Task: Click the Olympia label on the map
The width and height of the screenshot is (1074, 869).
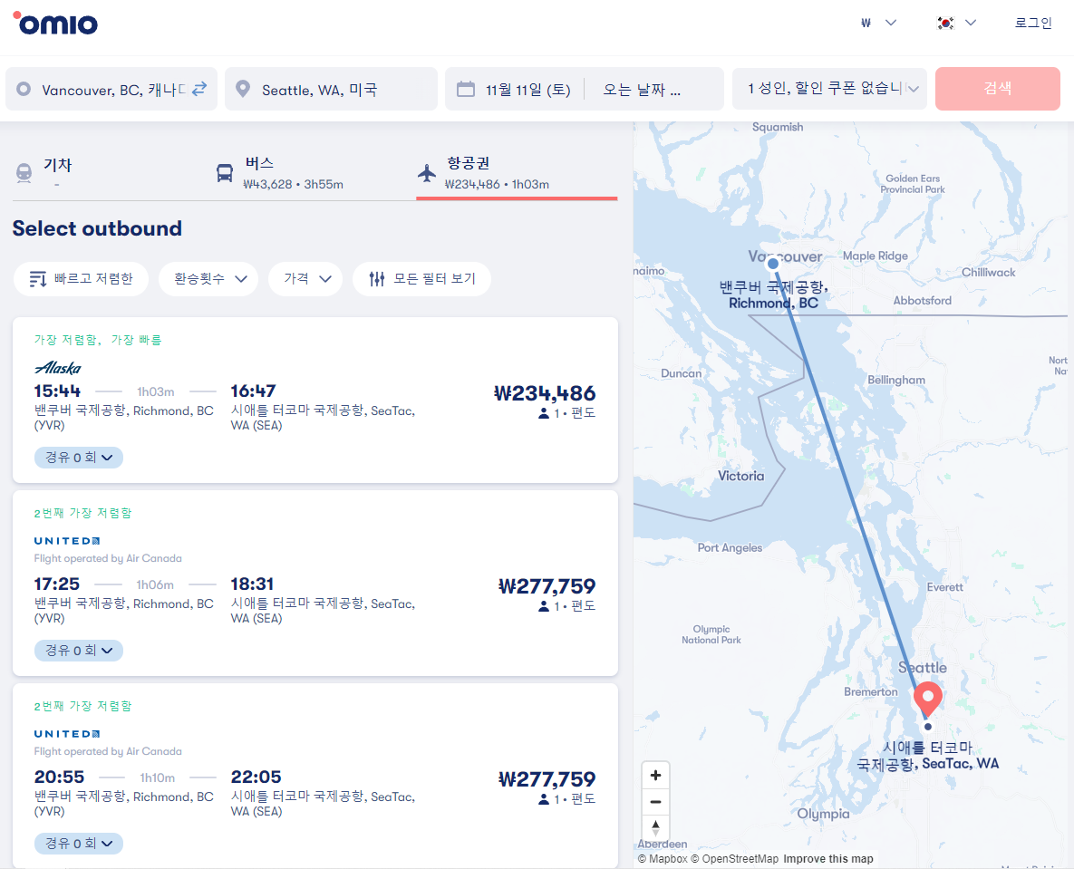Action: (823, 814)
